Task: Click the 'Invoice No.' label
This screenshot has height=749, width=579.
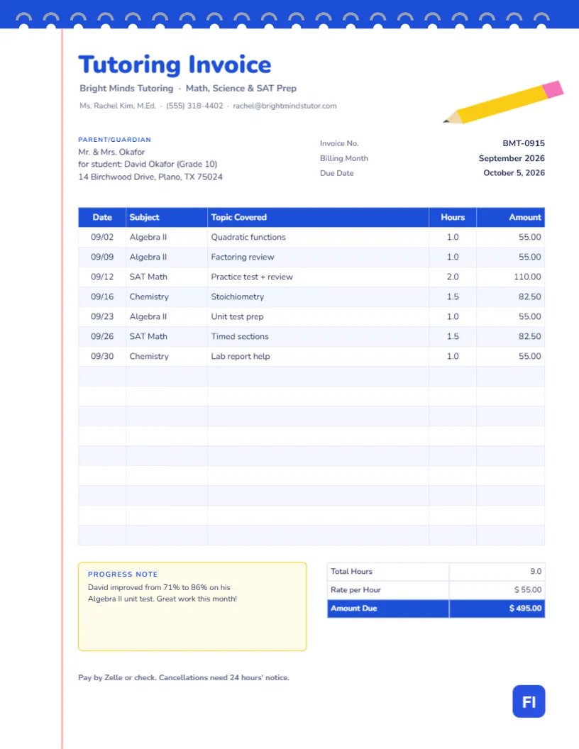Action: pyautogui.click(x=339, y=143)
